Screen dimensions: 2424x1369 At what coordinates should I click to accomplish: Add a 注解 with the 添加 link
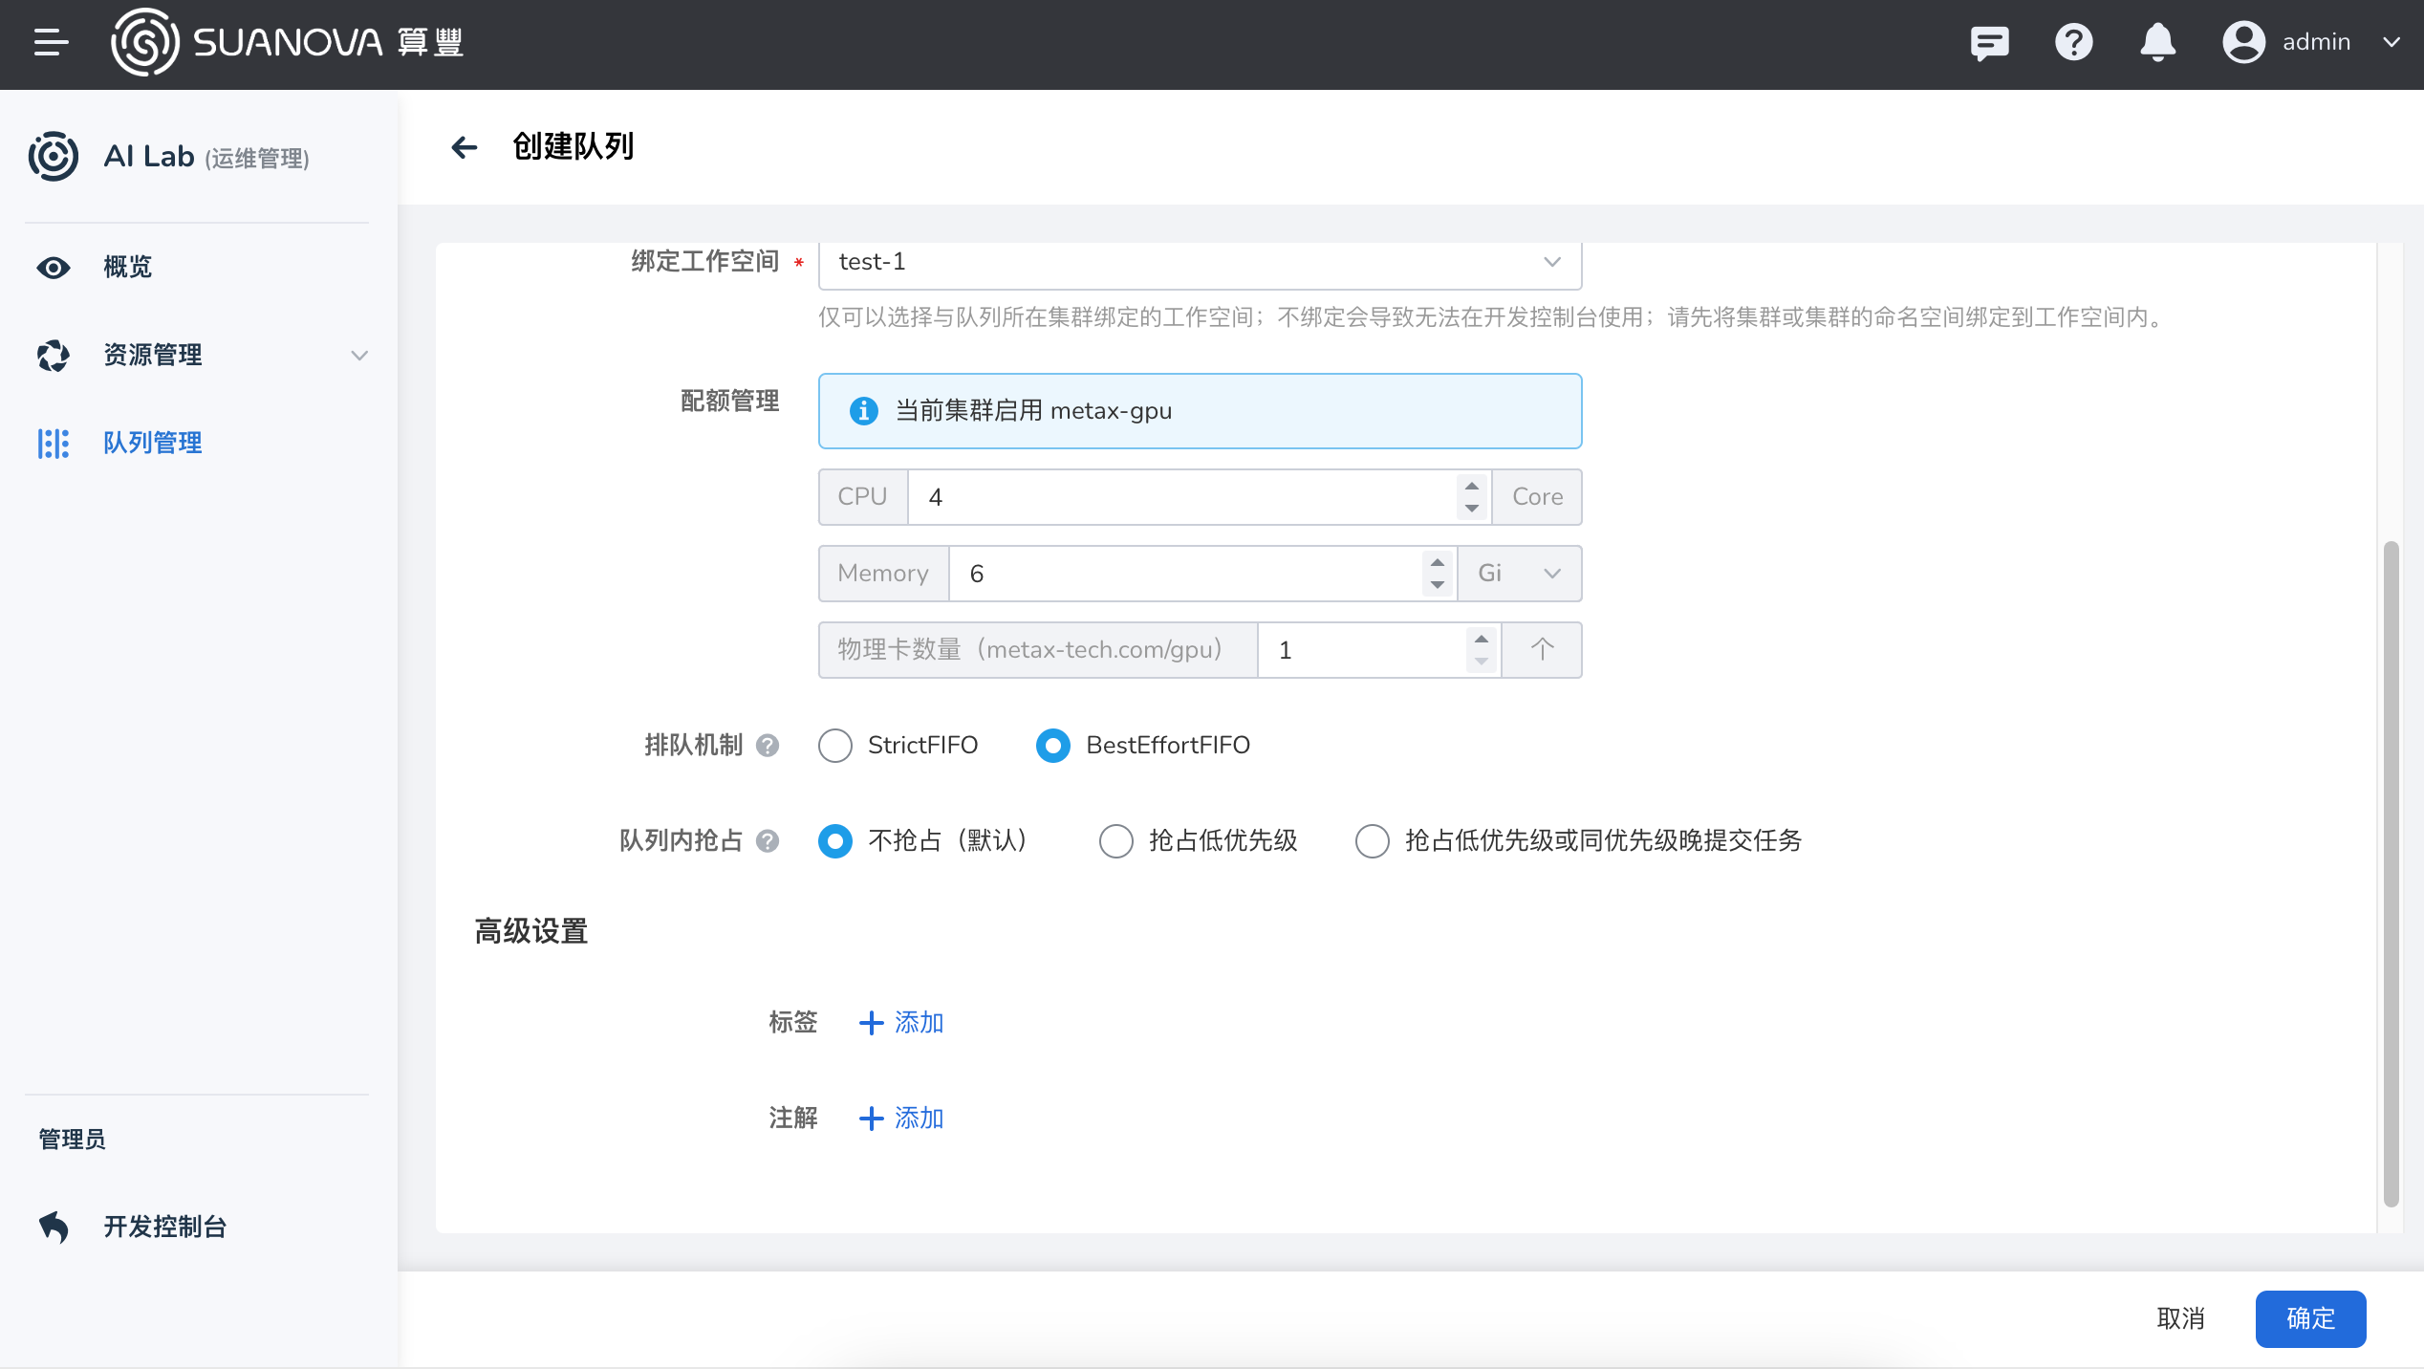tap(901, 1119)
